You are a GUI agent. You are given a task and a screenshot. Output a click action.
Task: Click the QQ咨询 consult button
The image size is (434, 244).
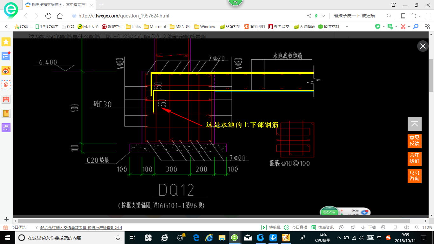tap(415, 176)
